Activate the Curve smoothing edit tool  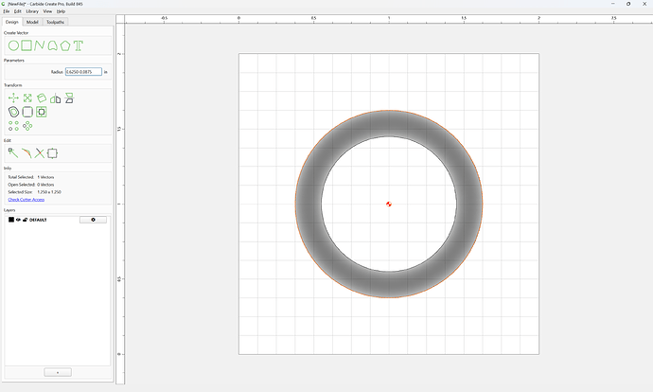[26, 153]
